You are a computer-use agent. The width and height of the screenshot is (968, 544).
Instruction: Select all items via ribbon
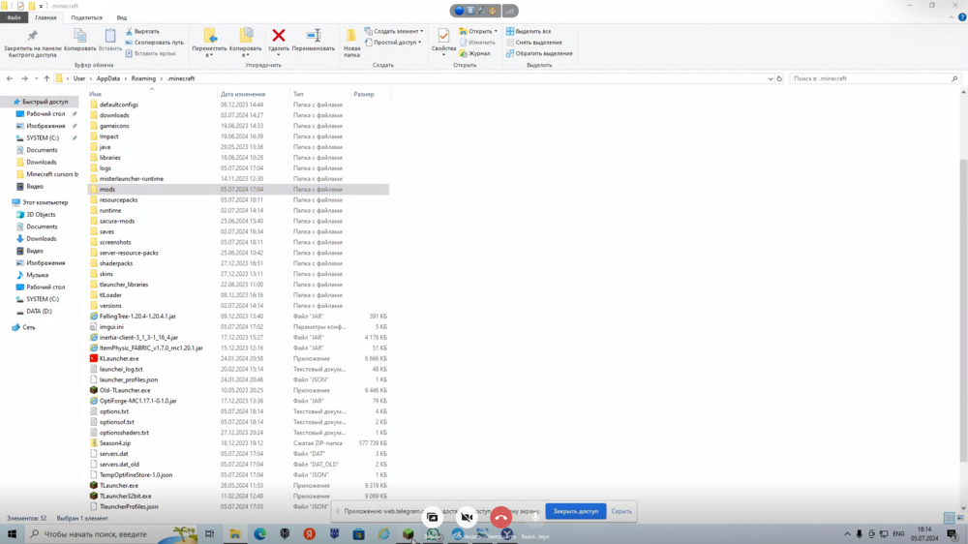tap(529, 31)
